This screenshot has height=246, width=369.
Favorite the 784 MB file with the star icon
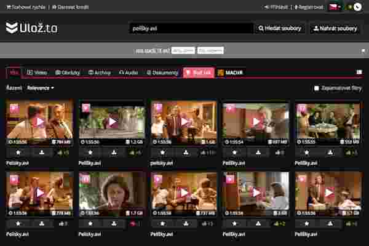(18, 153)
